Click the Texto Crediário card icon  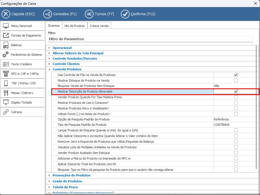(x=6, y=64)
